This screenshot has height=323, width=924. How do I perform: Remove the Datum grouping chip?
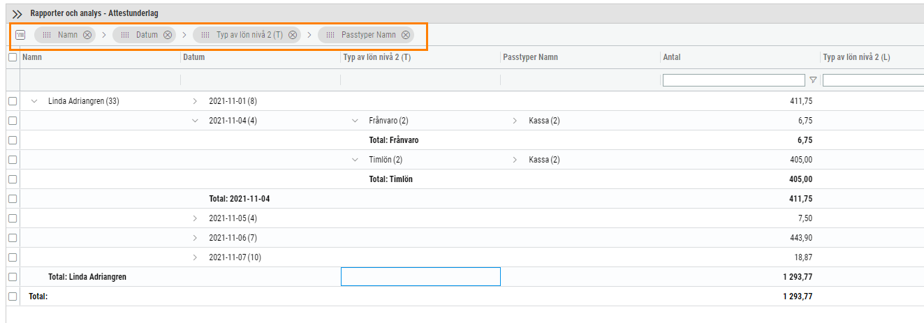coord(168,35)
